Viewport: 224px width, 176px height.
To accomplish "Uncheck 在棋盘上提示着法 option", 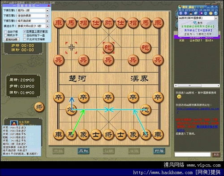I will pos(25,31).
